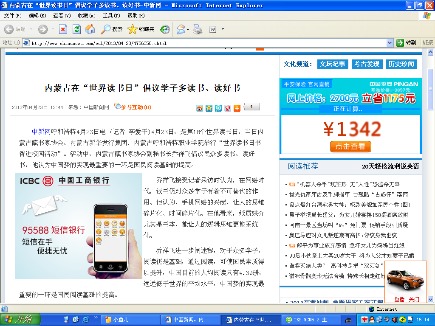This screenshot has width=435, height=326.
Task: Go to homepage using the house icon
Action: tap(90, 29)
